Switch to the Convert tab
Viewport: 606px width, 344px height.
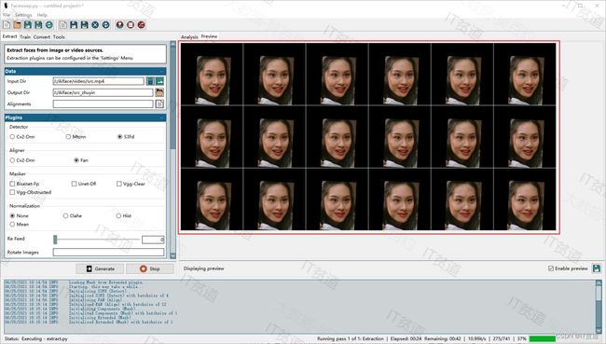pos(42,36)
